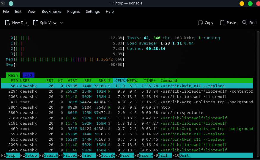Click the Copy toolbar icon
The image size is (260, 160).
click(x=200, y=23)
